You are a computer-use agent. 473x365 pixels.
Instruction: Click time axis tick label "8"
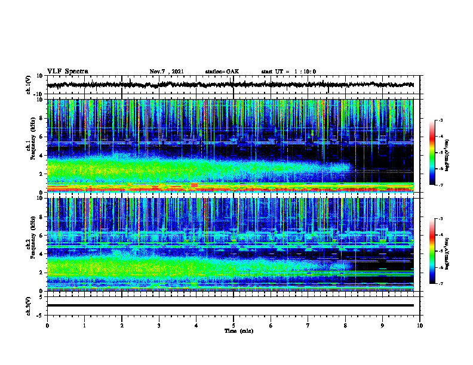(x=345, y=326)
